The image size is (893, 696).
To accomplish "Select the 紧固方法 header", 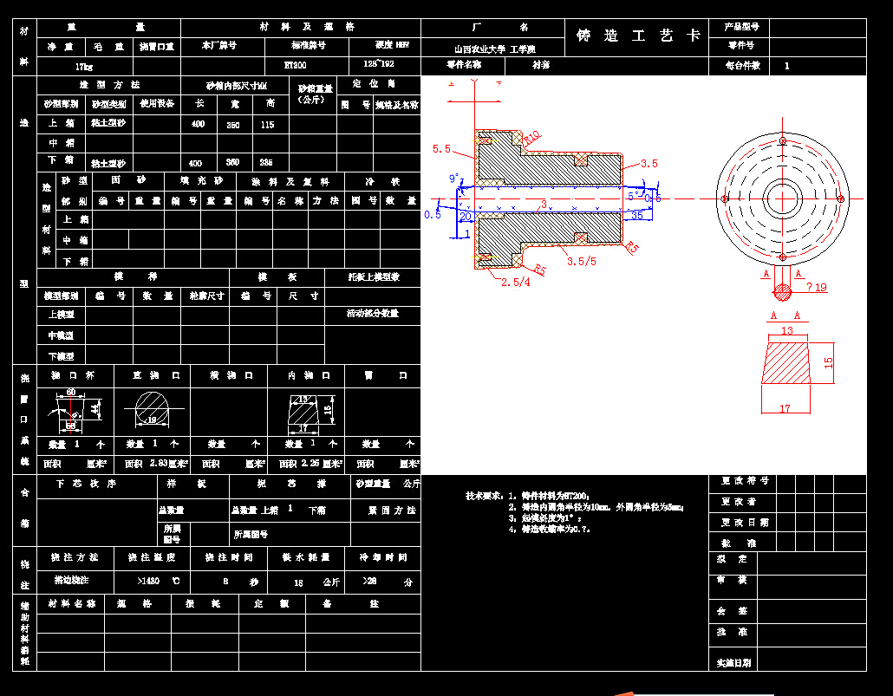I will coord(391,511).
